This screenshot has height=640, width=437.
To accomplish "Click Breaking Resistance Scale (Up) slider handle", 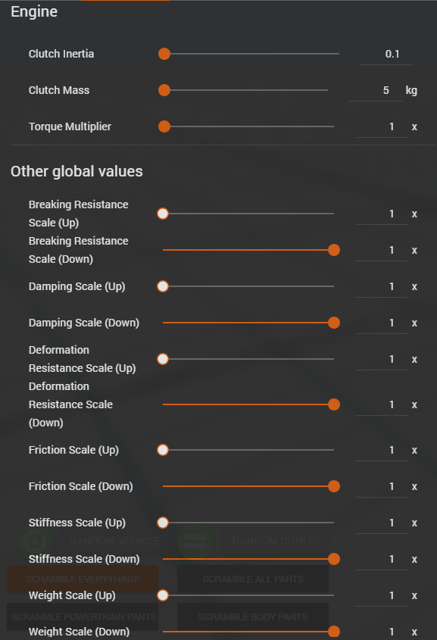I will coord(163,214).
